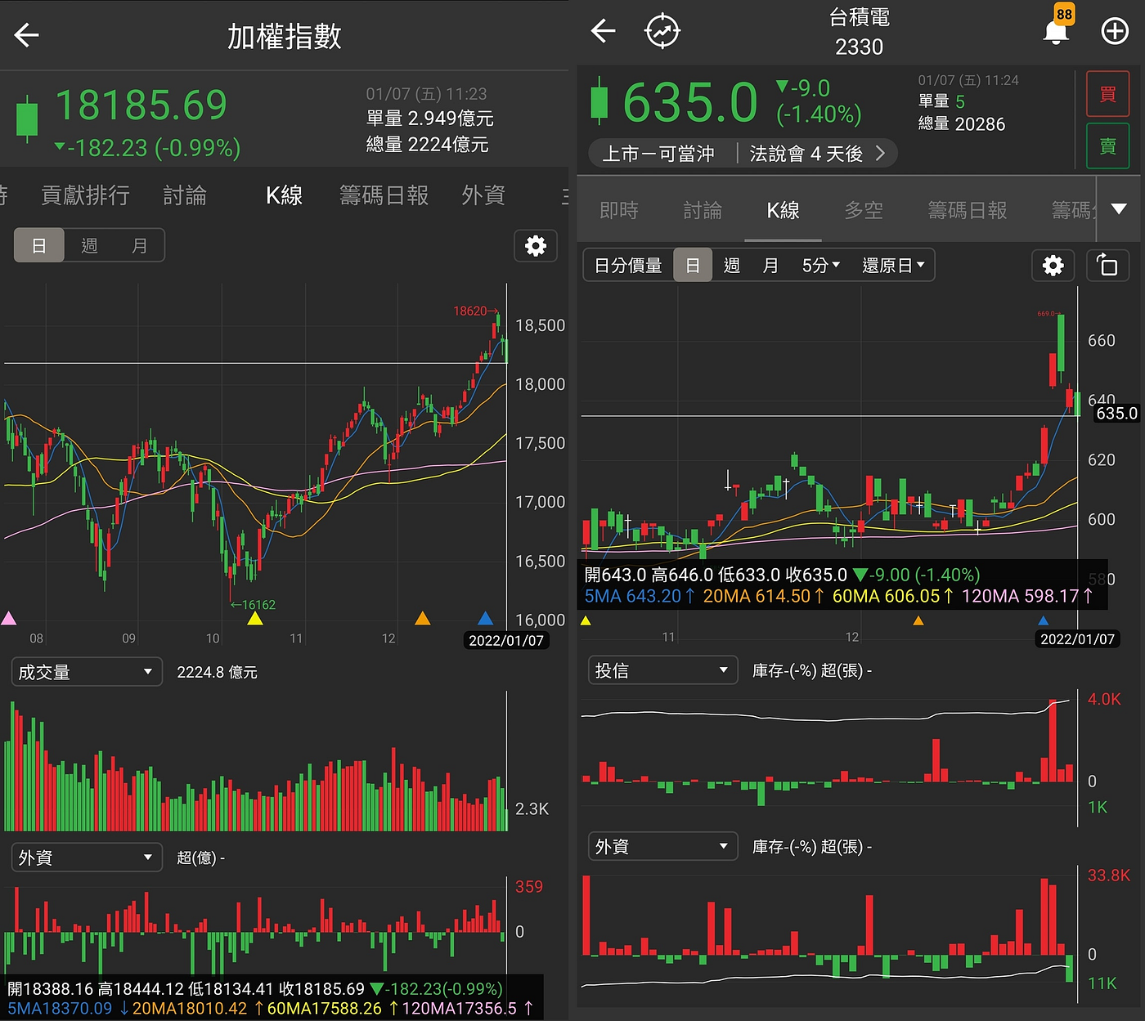Click orange triangle marker under 台積電 chart
The width and height of the screenshot is (1145, 1021).
point(918,620)
